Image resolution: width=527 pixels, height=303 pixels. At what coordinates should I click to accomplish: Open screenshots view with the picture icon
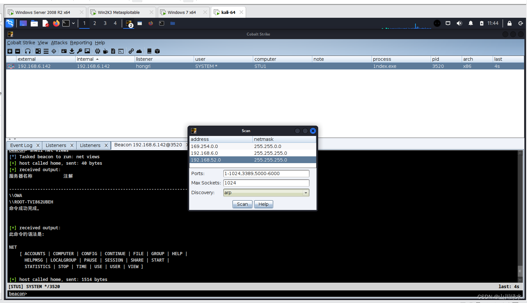pyautogui.click(x=87, y=51)
